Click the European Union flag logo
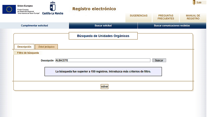223x117 pixels. (9, 9)
